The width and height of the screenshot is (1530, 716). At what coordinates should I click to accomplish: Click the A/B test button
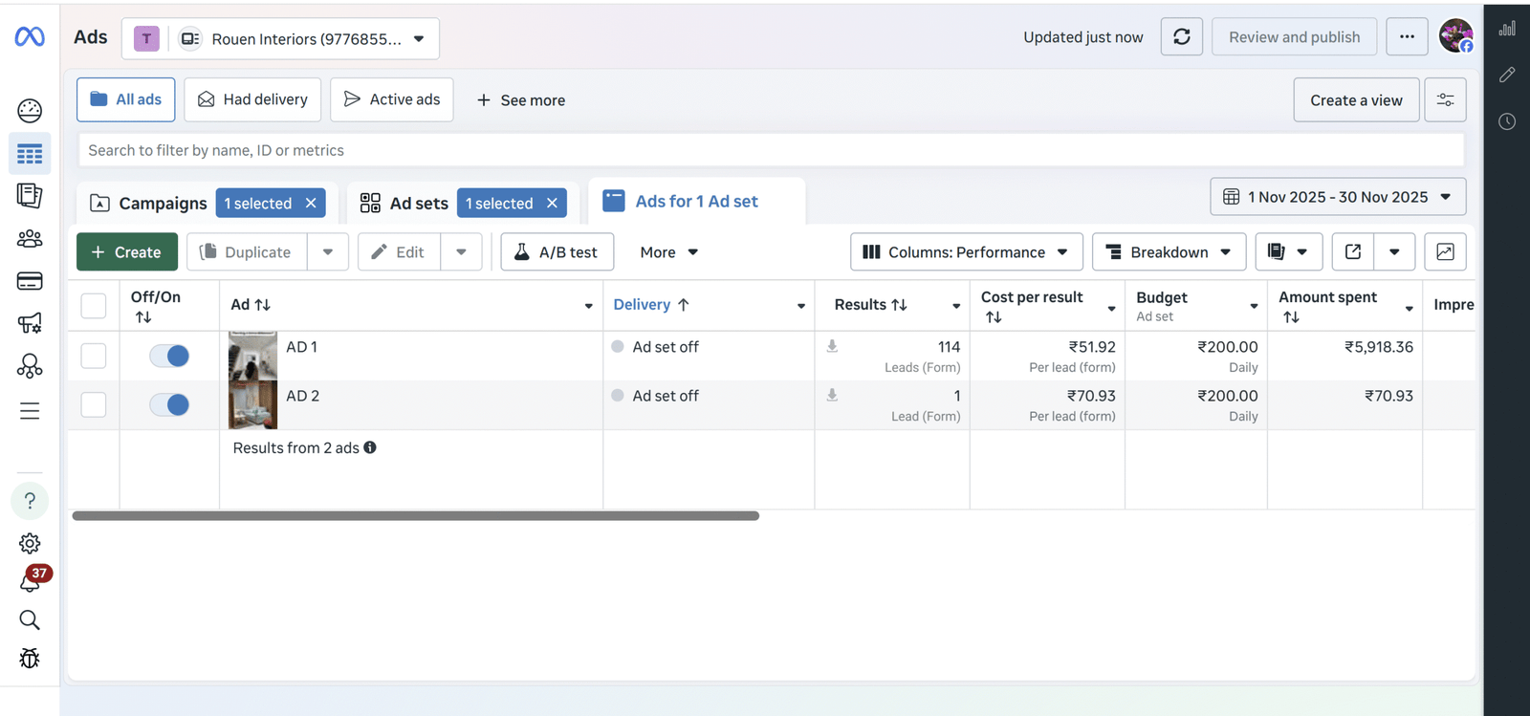pyautogui.click(x=557, y=251)
